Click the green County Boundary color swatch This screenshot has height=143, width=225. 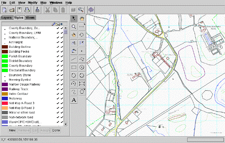point(5,66)
